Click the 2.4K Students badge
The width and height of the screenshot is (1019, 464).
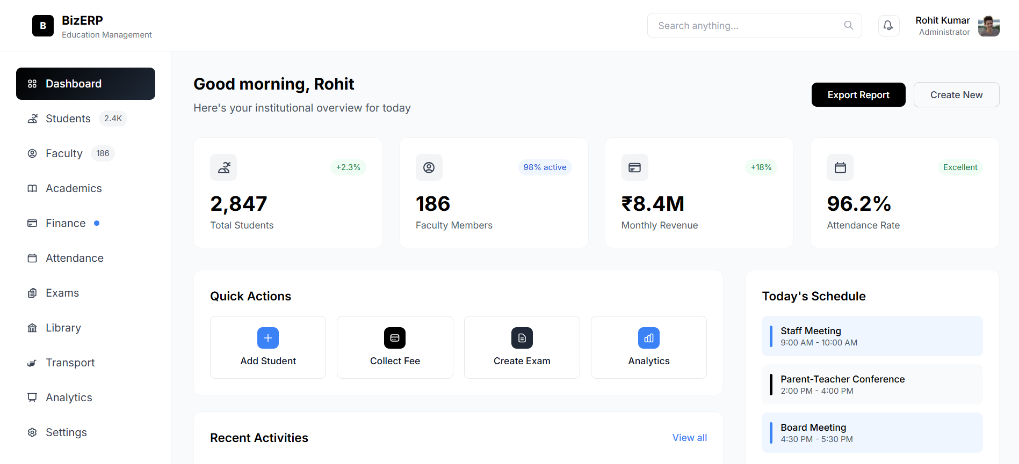click(x=113, y=119)
